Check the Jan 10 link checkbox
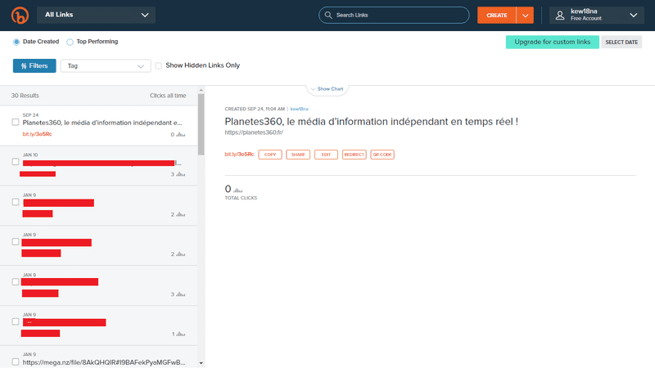Screen dimensions: 655x368 pyautogui.click(x=16, y=161)
